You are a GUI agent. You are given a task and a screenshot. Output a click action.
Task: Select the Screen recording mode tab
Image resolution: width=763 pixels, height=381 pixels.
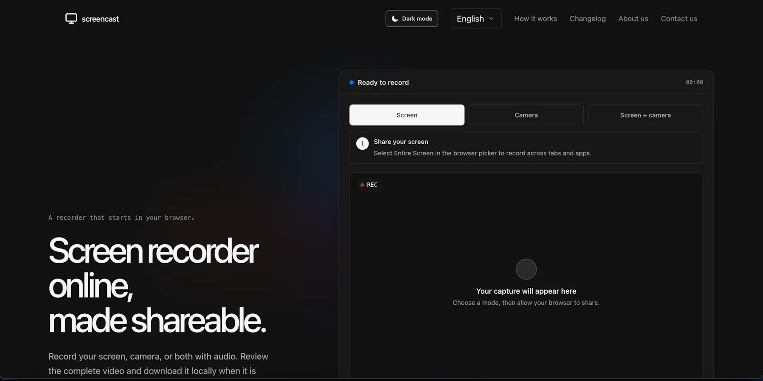[407, 115]
